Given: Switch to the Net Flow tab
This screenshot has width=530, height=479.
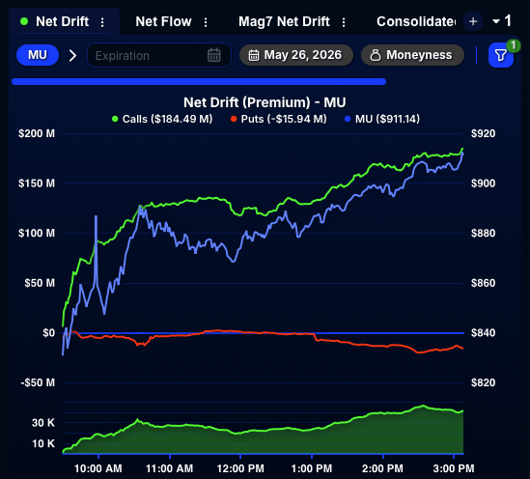Looking at the screenshot, I should coord(163,21).
